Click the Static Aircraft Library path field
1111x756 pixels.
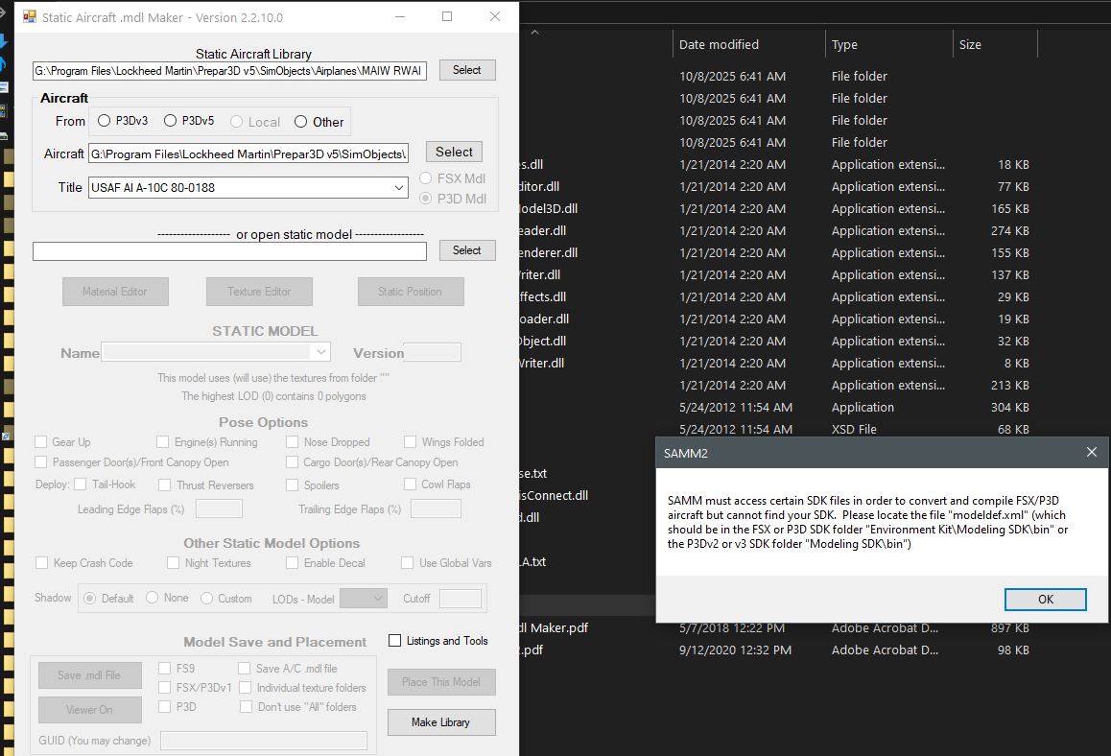pos(229,71)
